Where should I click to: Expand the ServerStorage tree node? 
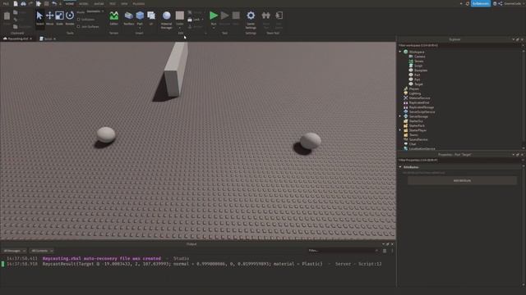click(x=400, y=116)
